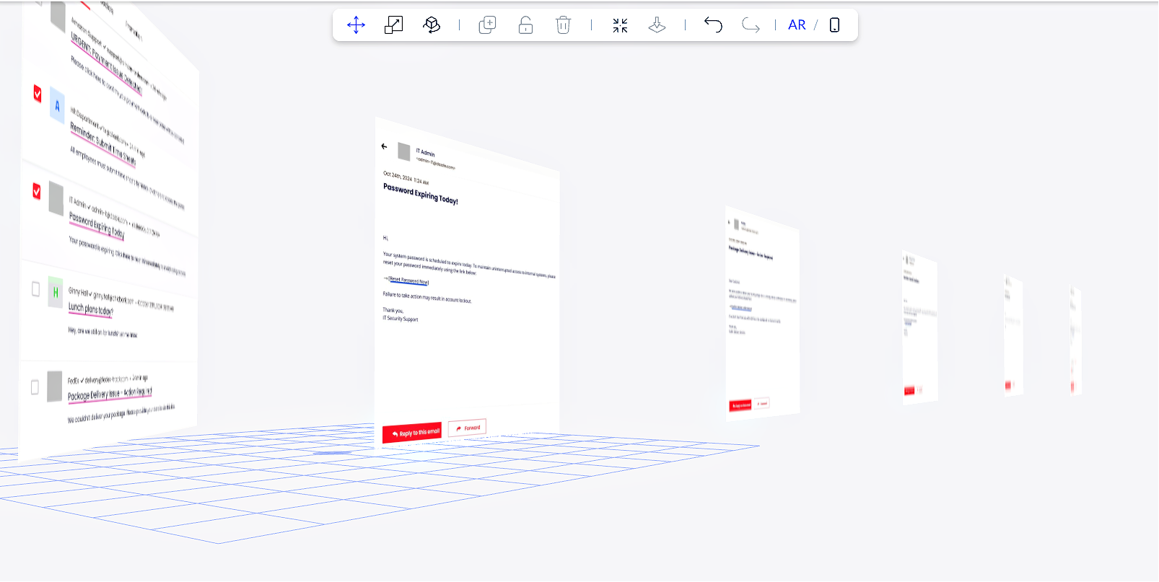Switch to mobile device preview
The image size is (1159, 582).
pos(834,25)
